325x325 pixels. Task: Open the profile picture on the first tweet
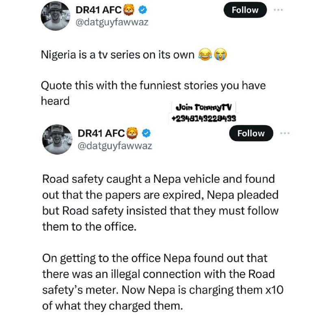[55, 16]
